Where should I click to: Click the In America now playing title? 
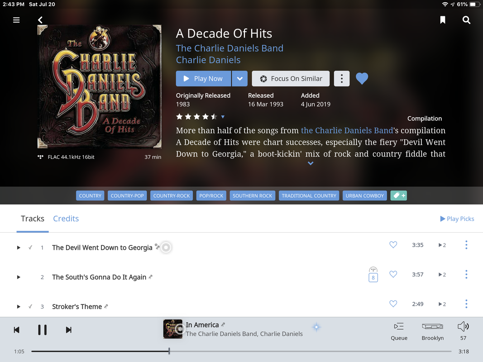point(202,325)
